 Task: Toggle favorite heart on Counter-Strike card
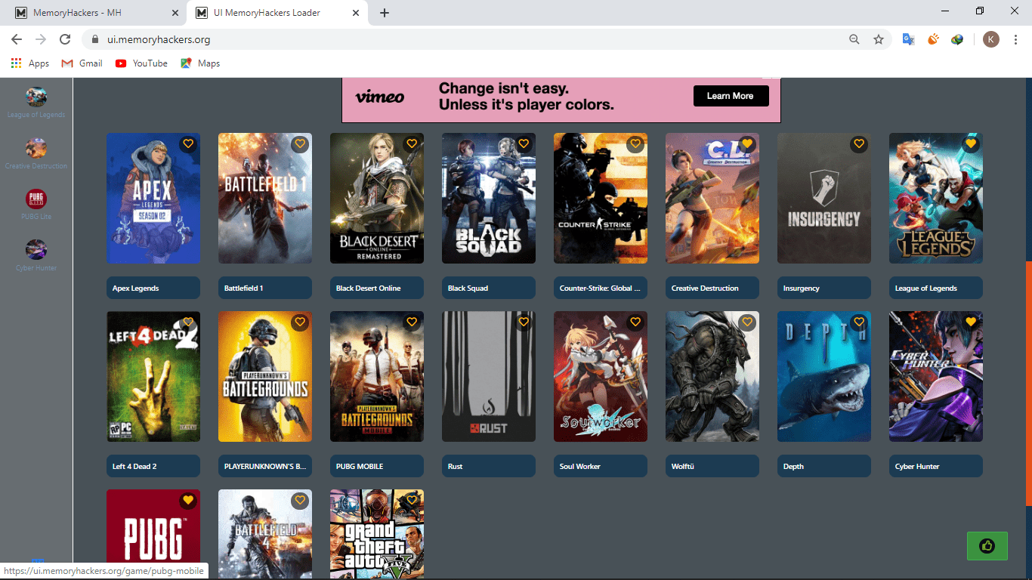(635, 143)
